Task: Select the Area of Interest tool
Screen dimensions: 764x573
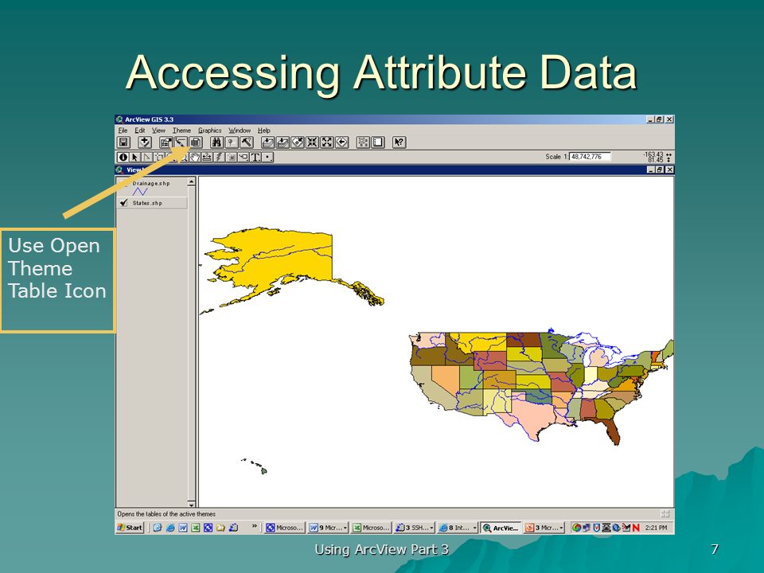Action: pos(232,157)
